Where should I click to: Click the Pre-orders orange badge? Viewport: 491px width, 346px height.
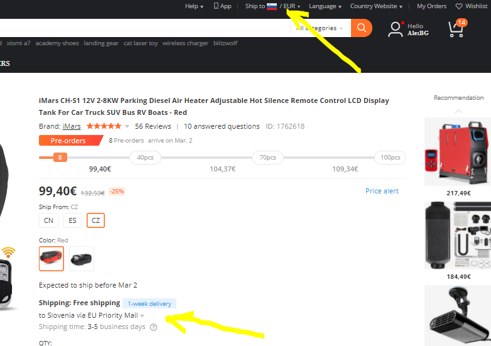[71, 141]
